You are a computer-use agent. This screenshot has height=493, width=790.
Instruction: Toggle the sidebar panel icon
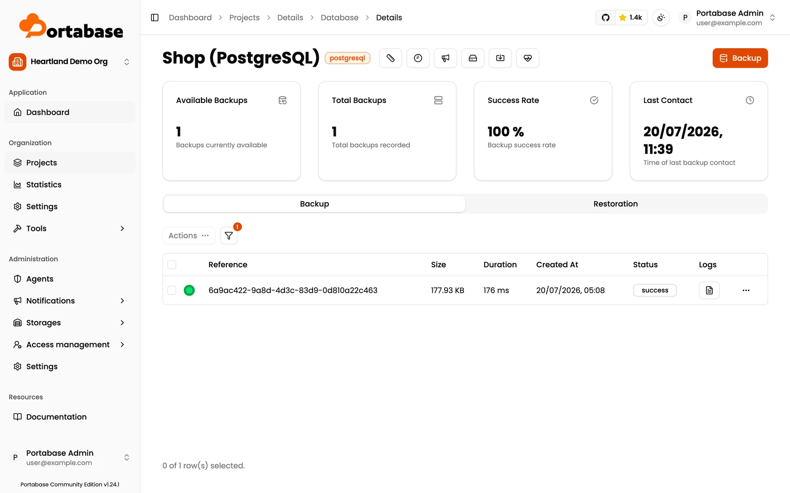pos(154,18)
